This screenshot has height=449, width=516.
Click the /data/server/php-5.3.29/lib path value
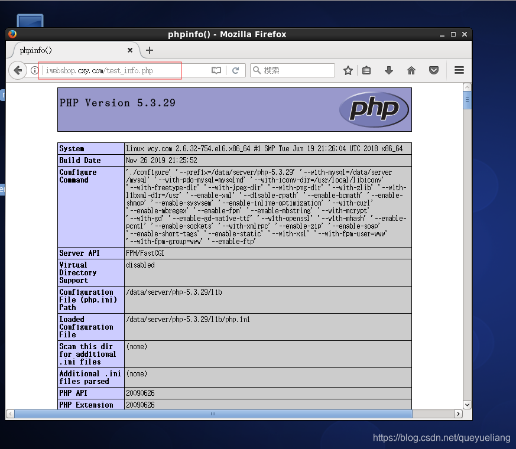tap(174, 292)
